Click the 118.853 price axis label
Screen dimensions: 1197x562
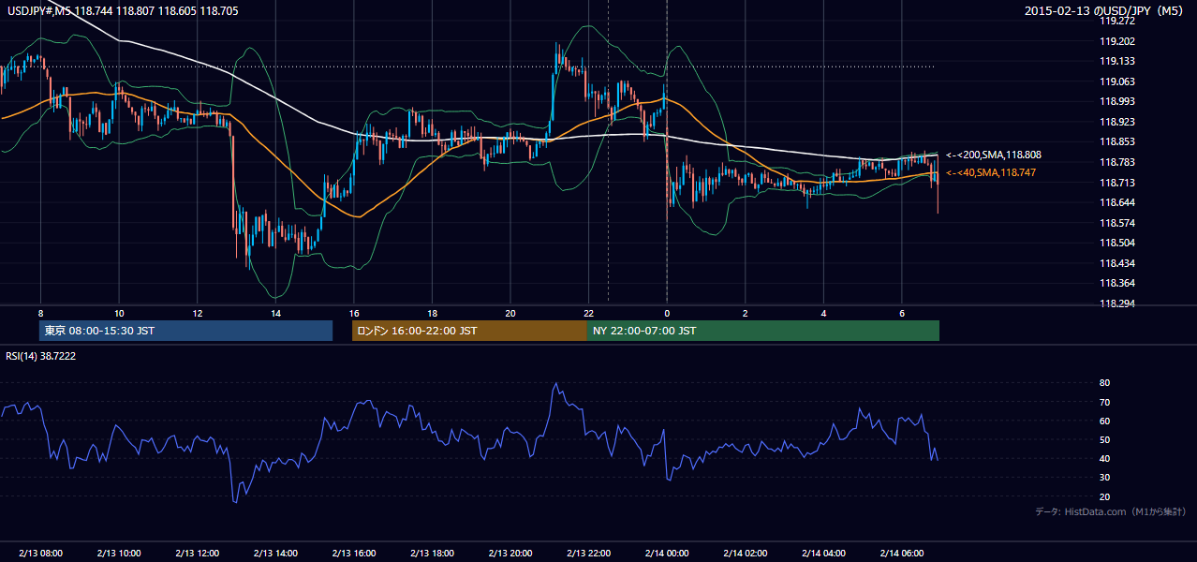[1117, 141]
